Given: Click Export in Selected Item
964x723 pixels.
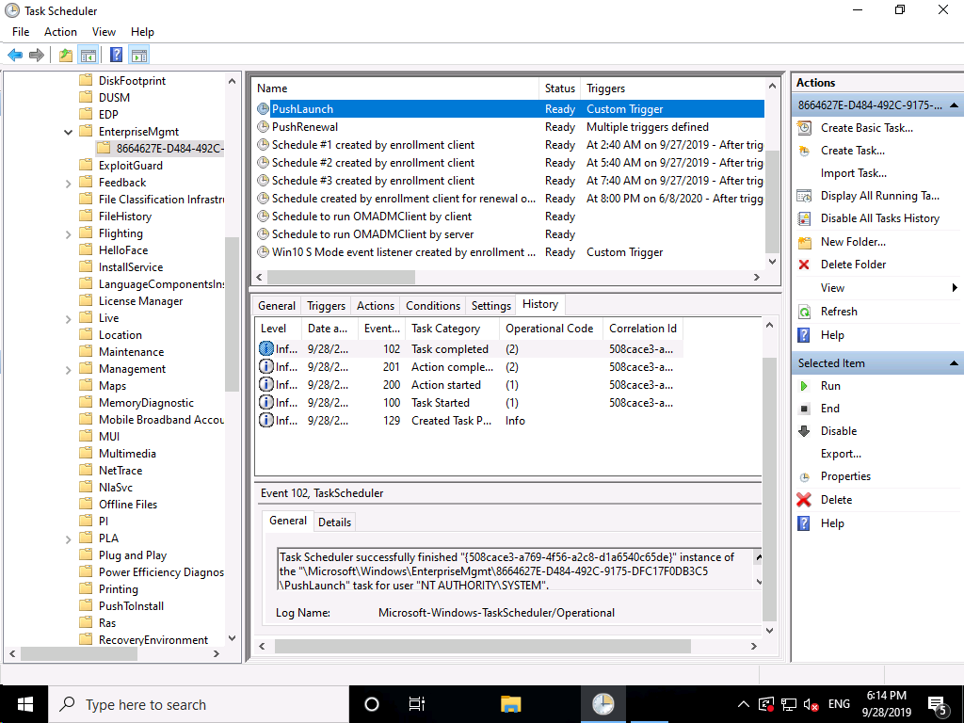Looking at the screenshot, I should tap(841, 454).
